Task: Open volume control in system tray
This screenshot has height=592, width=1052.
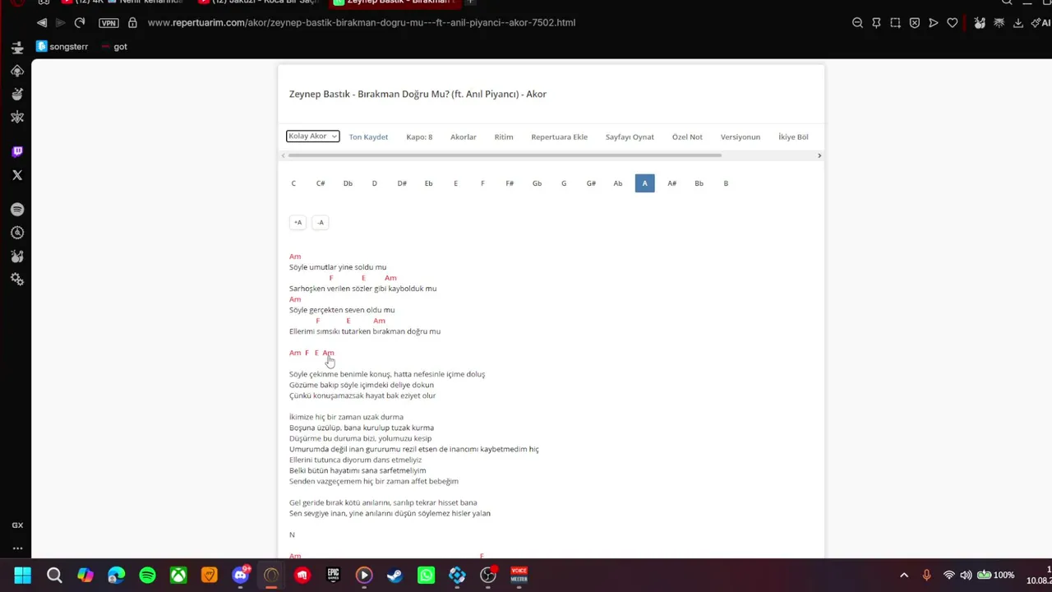Action: tap(966, 576)
